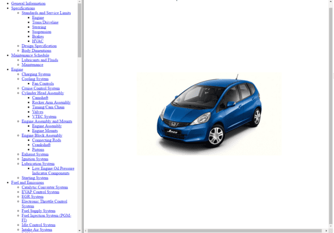The height and width of the screenshot is (233, 334).
Task: Click the sidebar scroll-up arrow
Action: (80, 2)
